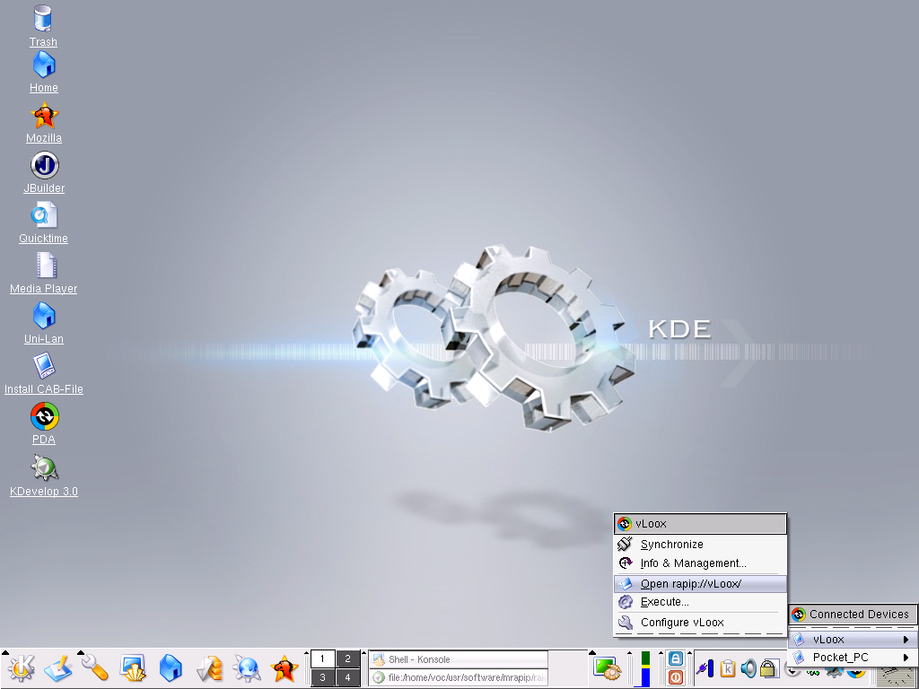This screenshot has width=919, height=689.
Task: Click the panel handle arrow beside desktop pager
Action: tap(306, 652)
